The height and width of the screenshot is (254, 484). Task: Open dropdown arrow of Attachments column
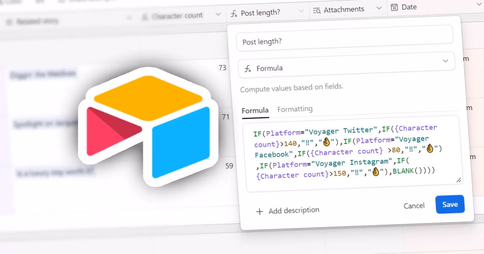pos(379,8)
